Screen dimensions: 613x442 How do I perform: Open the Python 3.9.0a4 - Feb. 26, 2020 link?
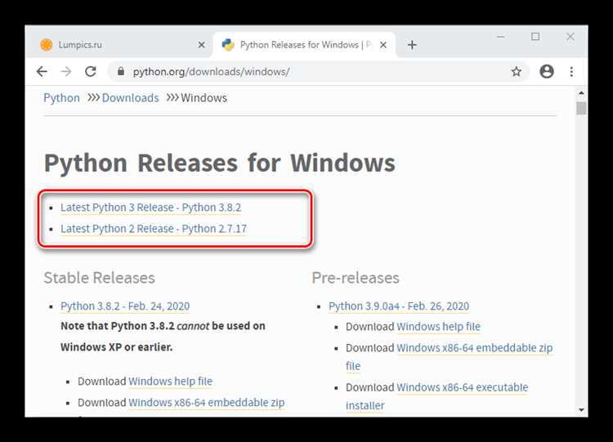tap(399, 306)
